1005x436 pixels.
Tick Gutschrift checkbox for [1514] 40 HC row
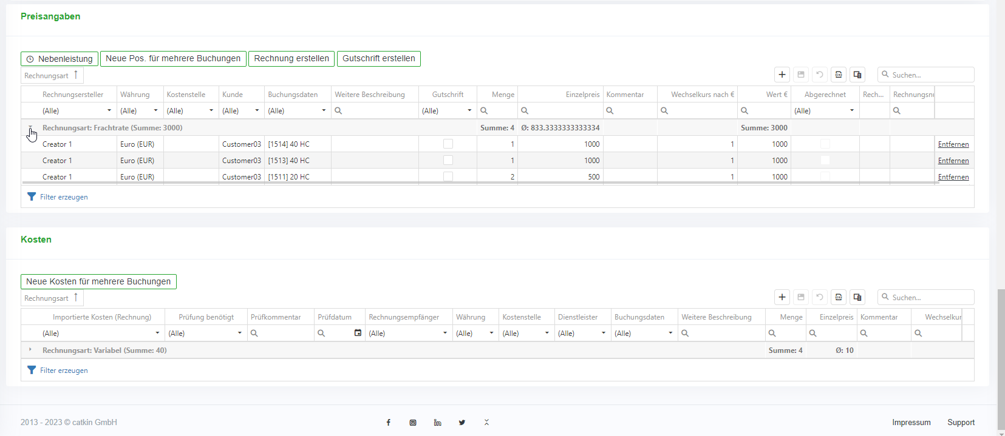[448, 144]
